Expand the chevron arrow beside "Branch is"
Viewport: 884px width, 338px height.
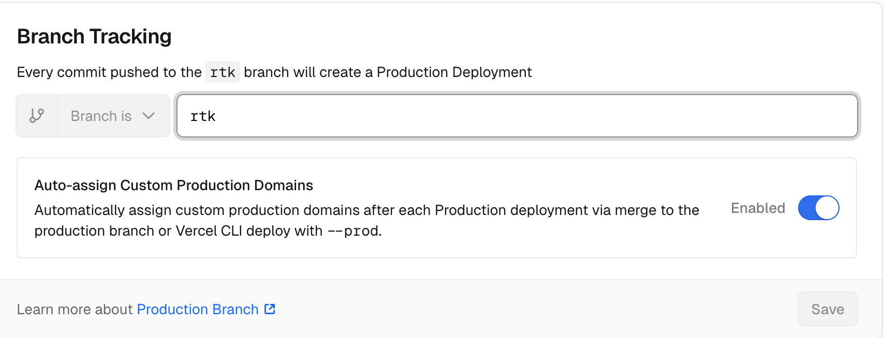[x=149, y=116]
